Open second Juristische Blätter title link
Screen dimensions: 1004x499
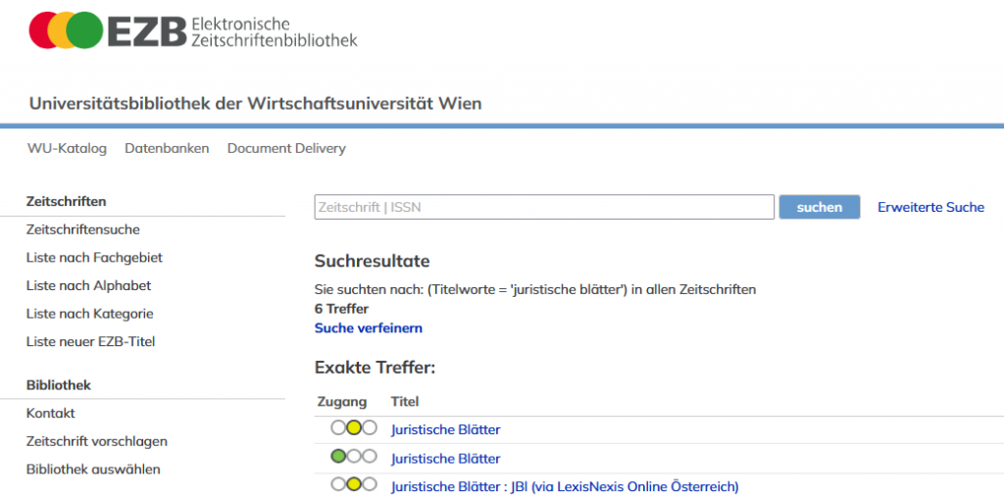coord(446,459)
